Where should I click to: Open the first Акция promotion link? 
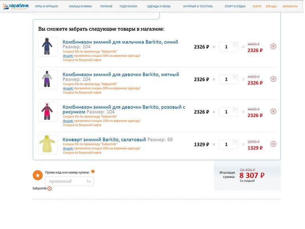(68, 56)
